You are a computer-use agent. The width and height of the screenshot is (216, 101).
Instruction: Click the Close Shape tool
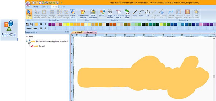coord(154,14)
